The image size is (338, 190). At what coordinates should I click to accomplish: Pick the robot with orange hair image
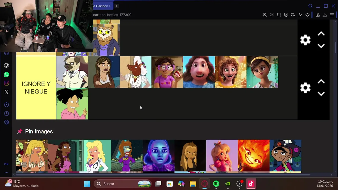[127, 156]
